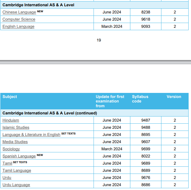Image resolution: width=191 pixels, height=190 pixels.
Task: Open the Media Studies syllabus link
Action: [15, 142]
